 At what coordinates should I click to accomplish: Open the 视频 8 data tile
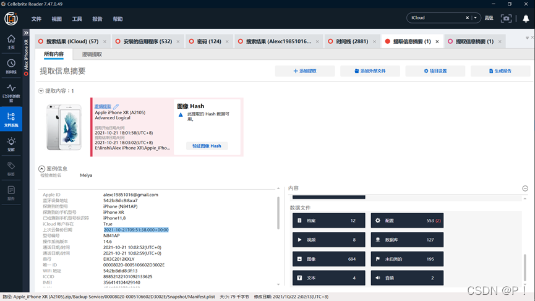click(328, 240)
